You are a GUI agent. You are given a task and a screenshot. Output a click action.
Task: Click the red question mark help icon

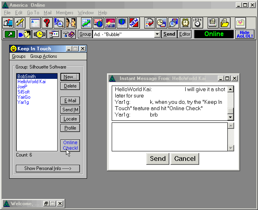(x=47, y=23)
